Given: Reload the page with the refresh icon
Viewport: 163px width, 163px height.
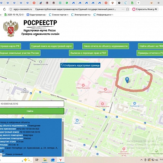Looking at the screenshot, I should 5,9.
